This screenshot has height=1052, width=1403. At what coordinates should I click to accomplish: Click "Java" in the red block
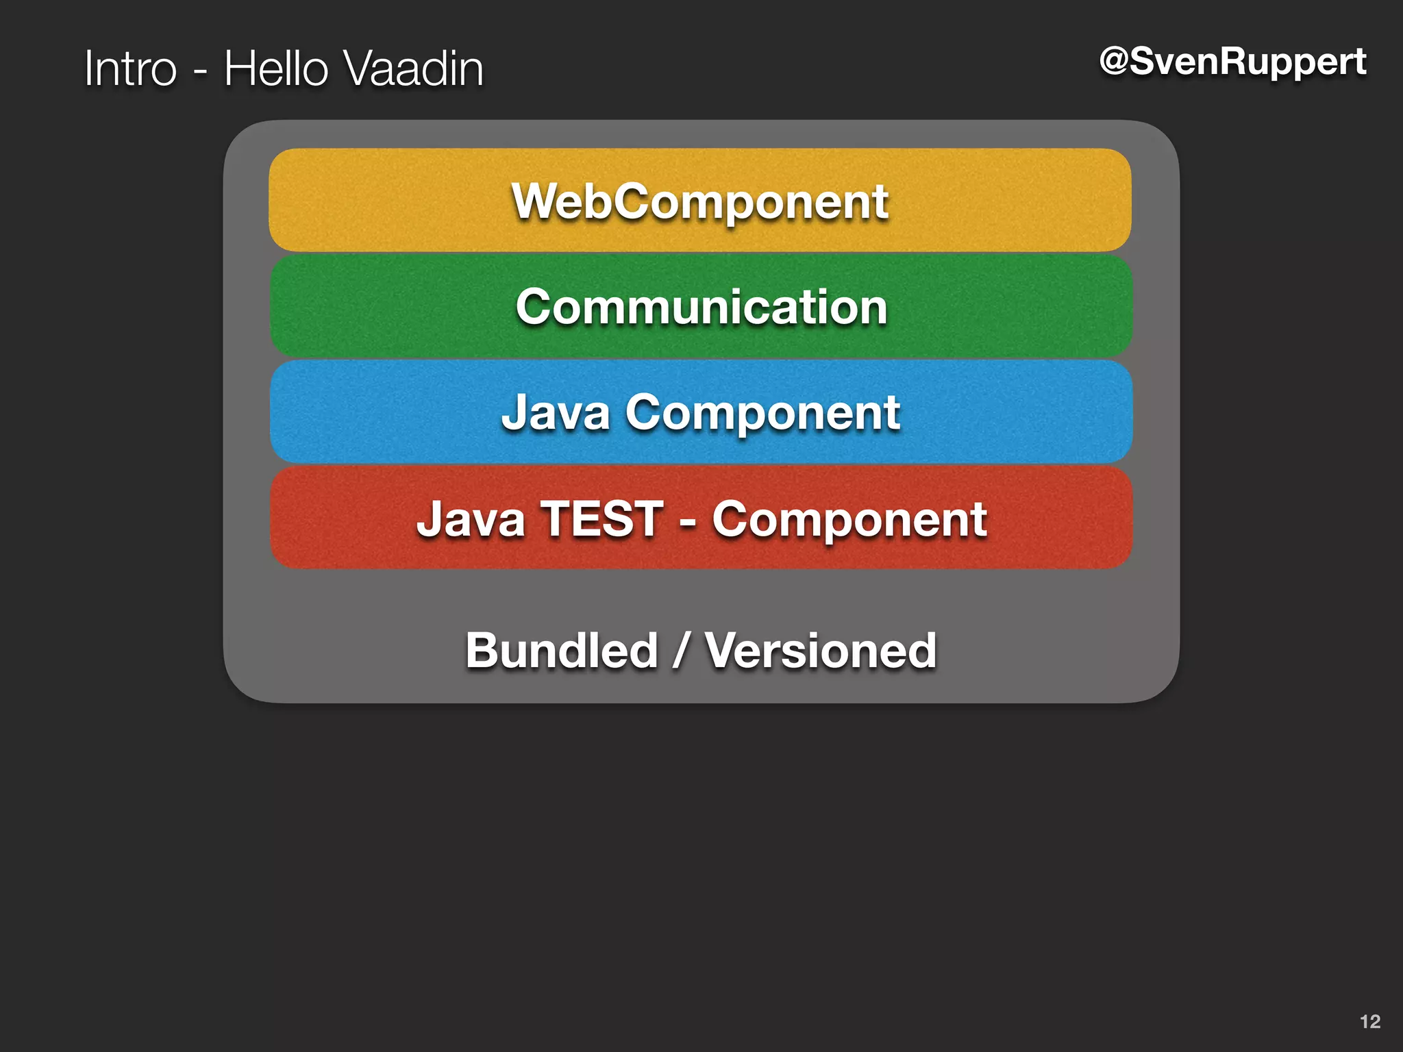click(x=471, y=518)
